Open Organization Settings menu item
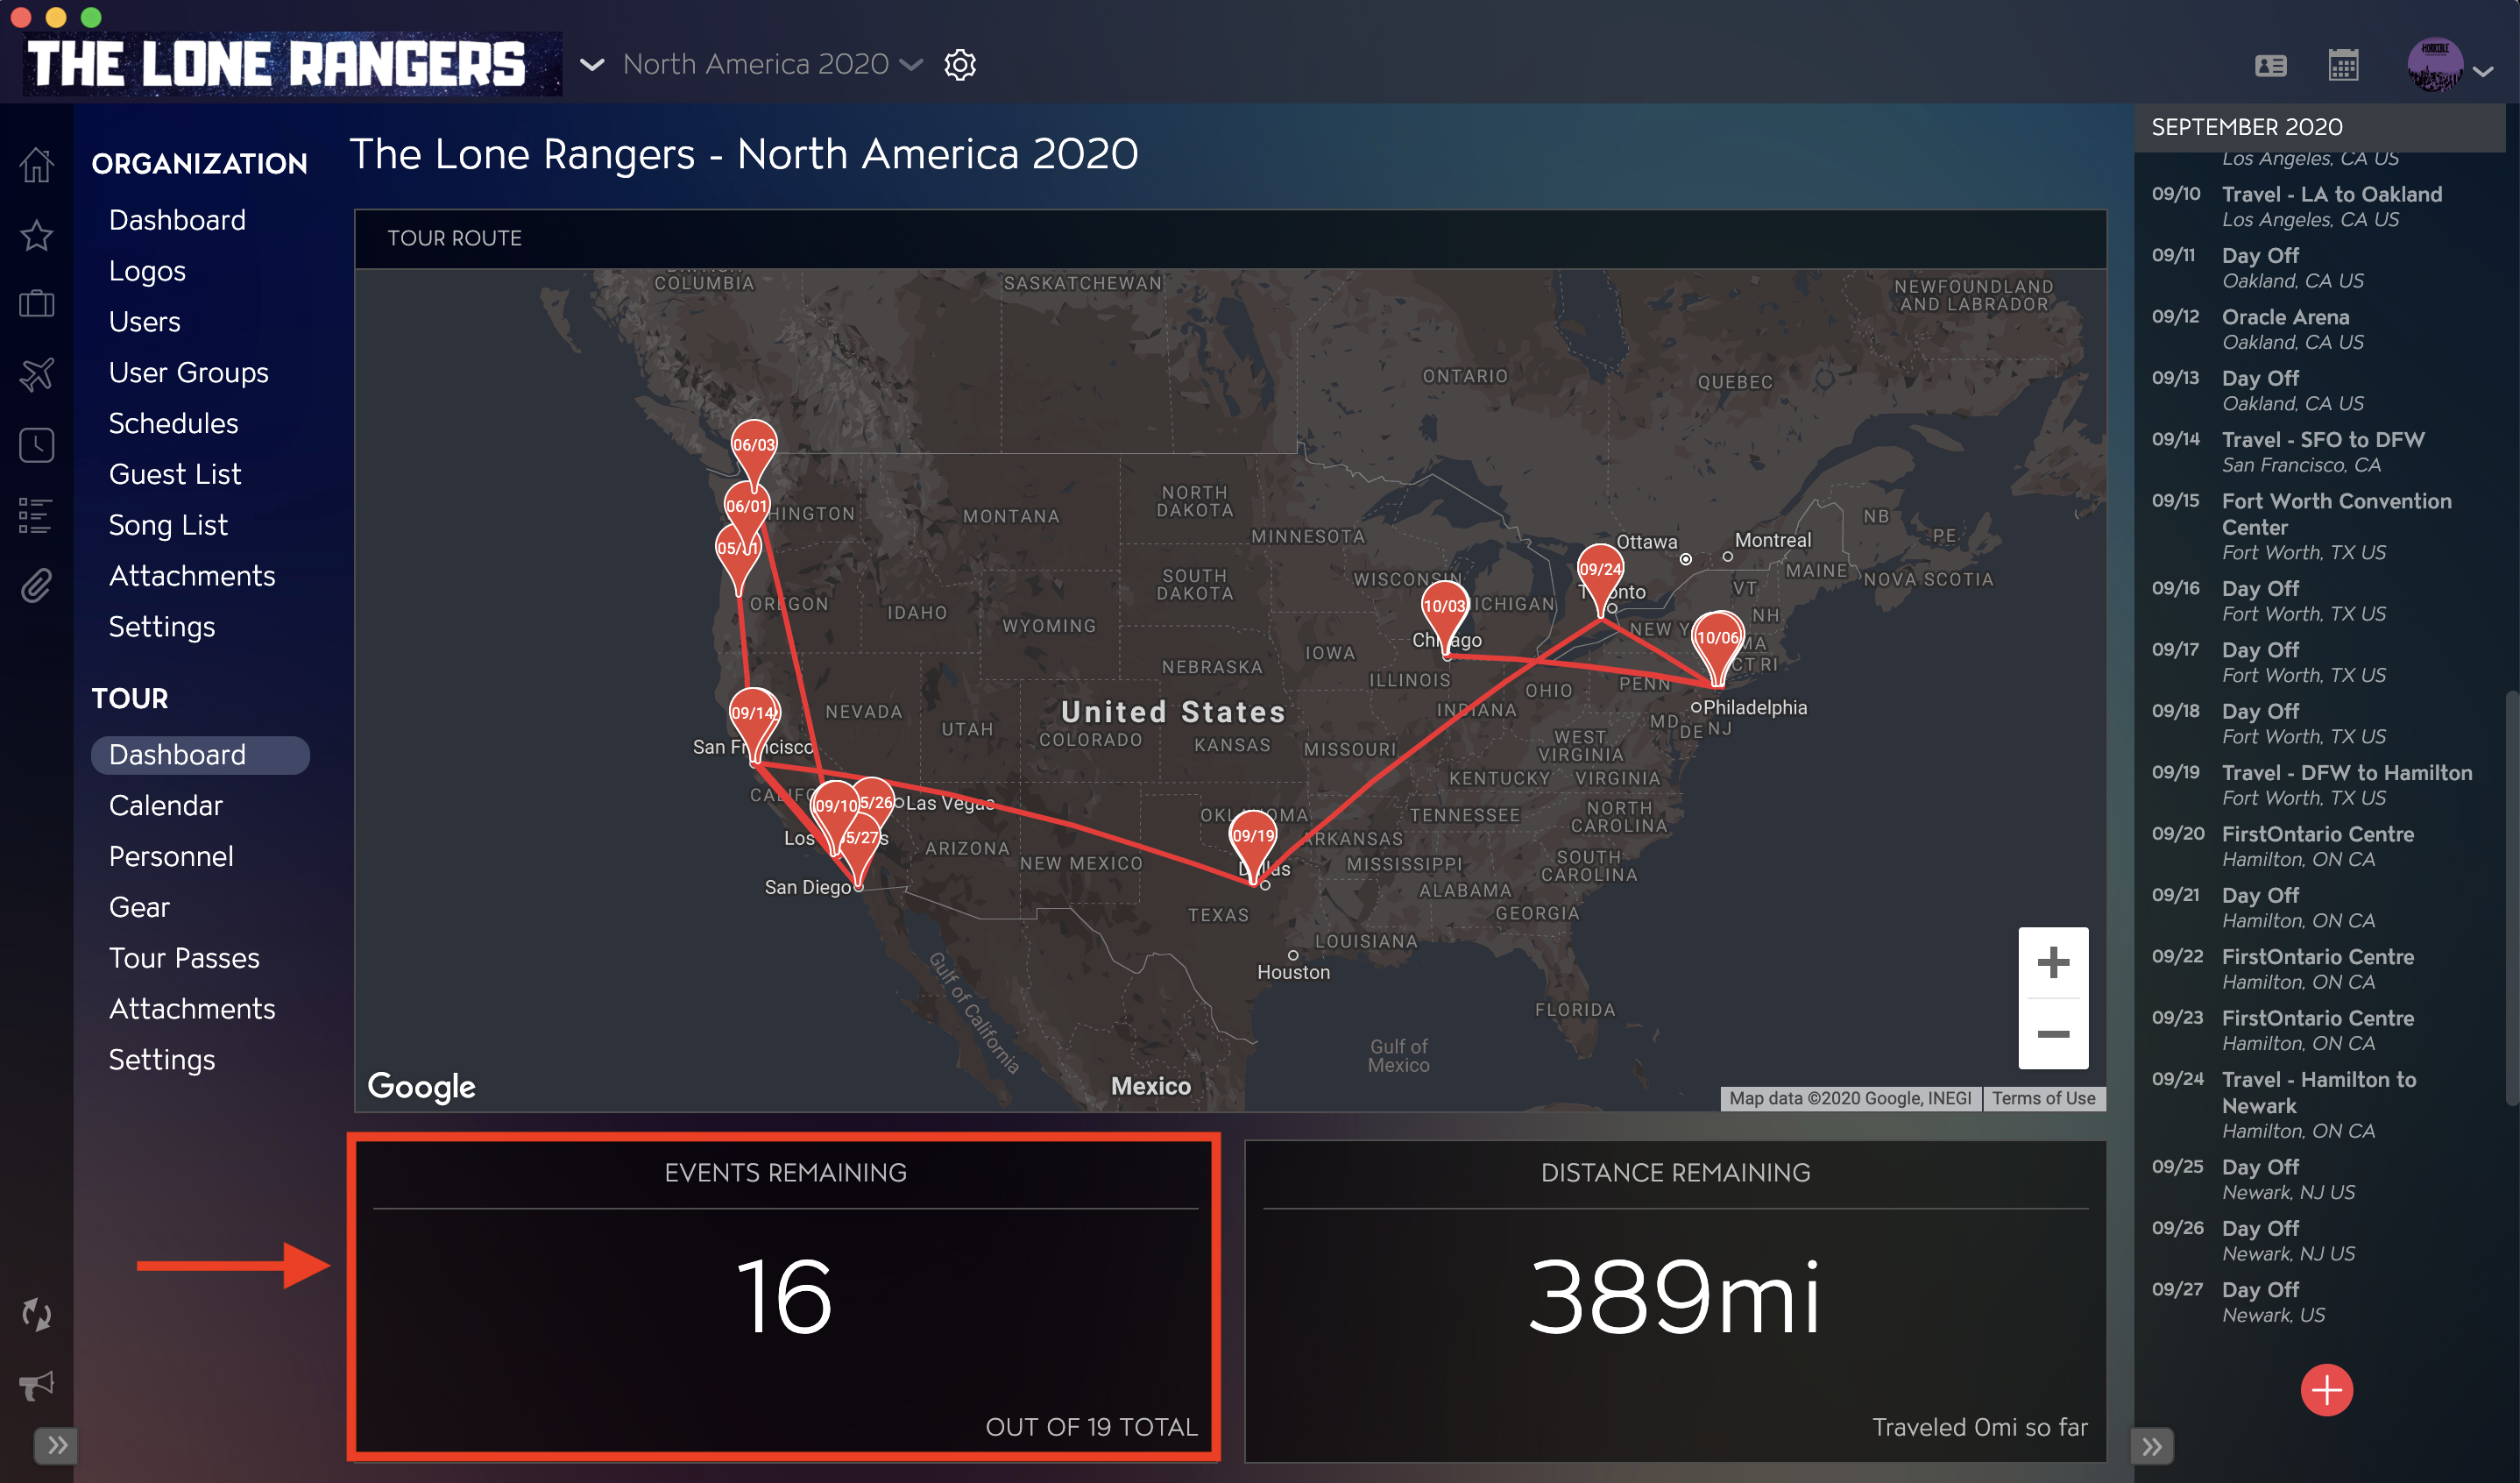 [161, 627]
